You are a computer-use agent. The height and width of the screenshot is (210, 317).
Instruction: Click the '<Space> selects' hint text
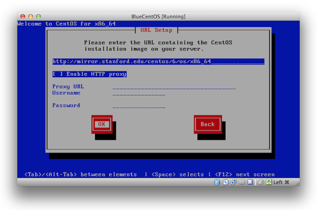pos(178,174)
